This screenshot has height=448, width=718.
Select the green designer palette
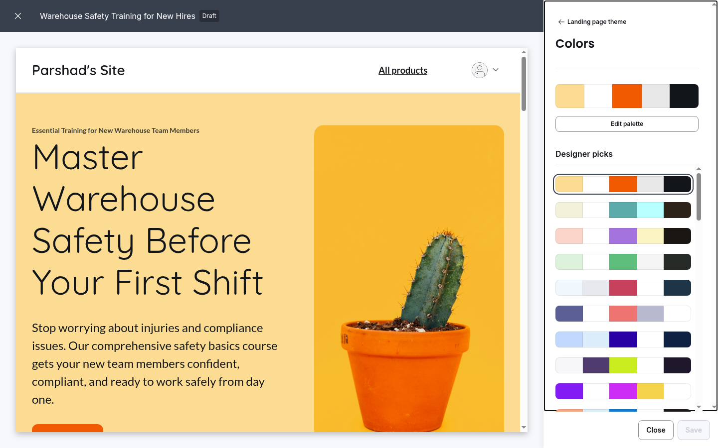623,262
